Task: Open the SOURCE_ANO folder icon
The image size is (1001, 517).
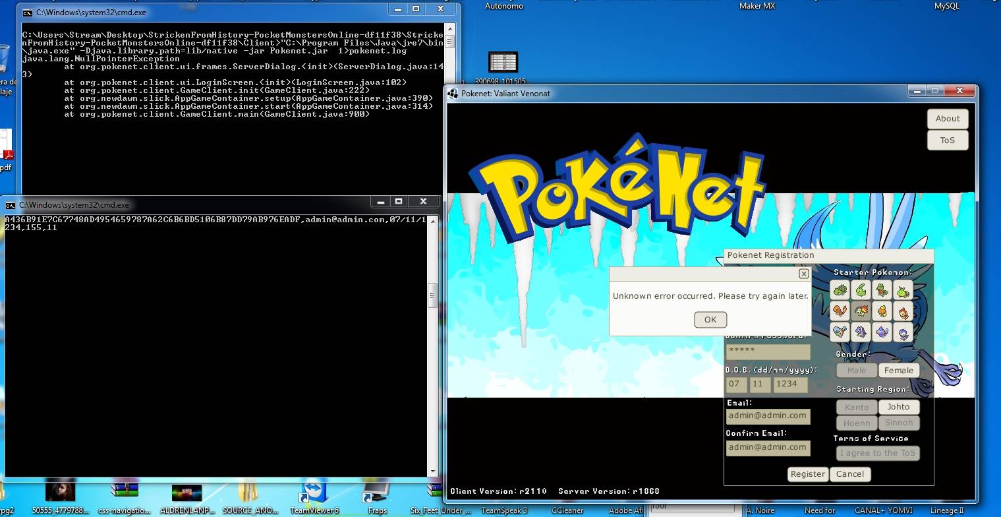Action: click(251, 498)
